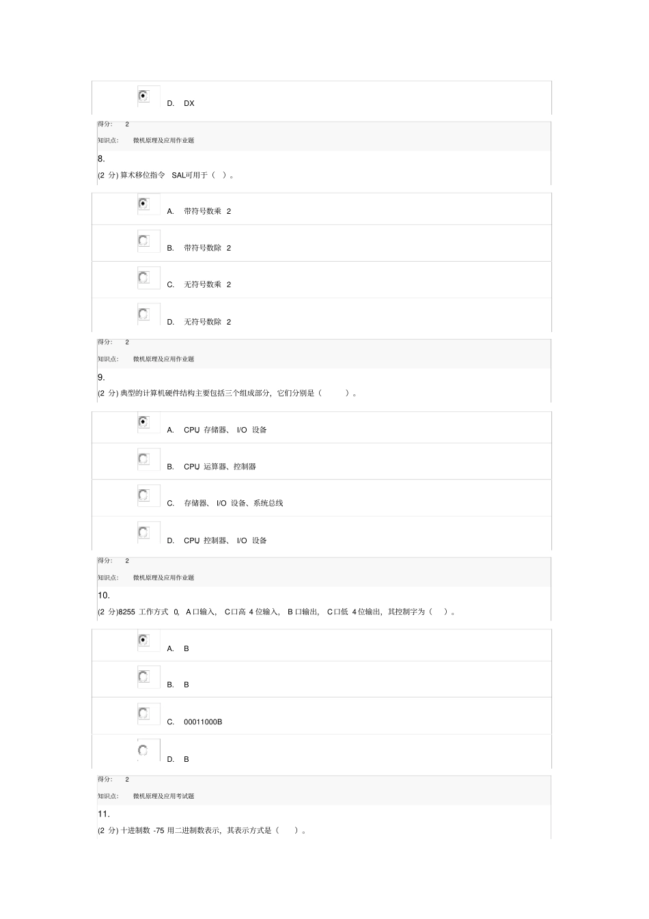
Task: Select question 10 option A radio button
Action: [143, 640]
